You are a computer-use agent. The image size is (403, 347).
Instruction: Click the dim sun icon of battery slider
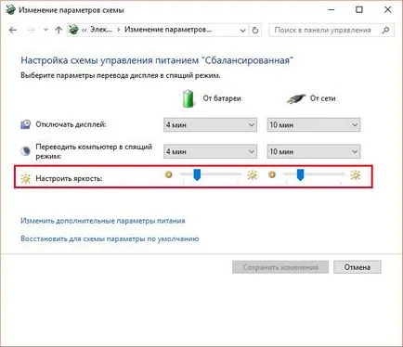tap(168, 174)
